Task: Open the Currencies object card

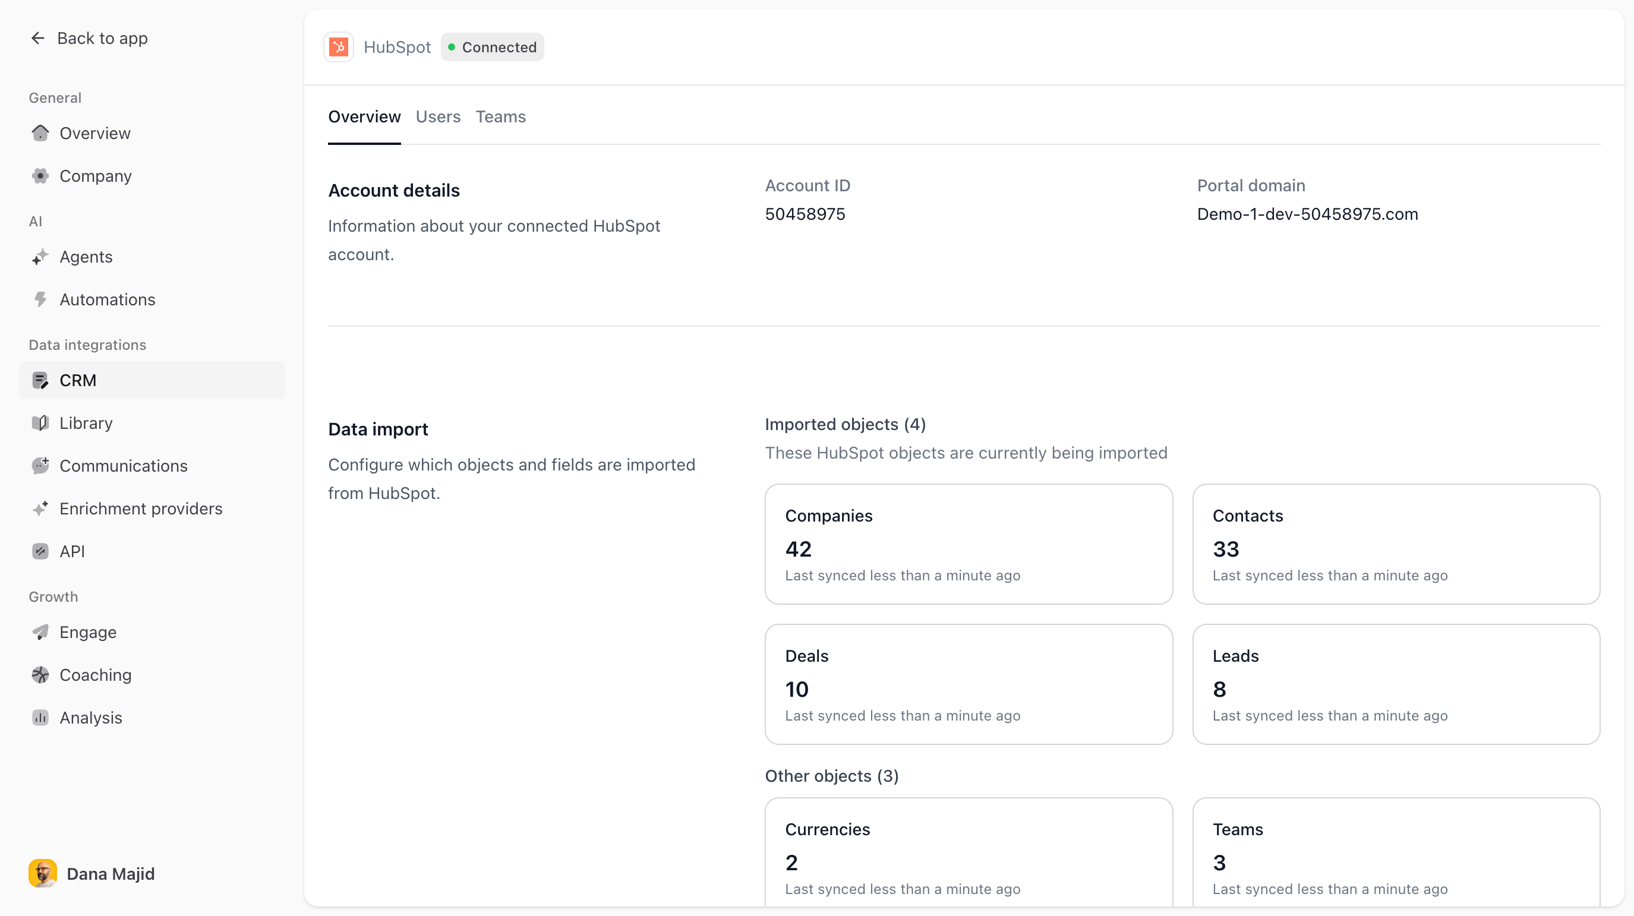Action: [969, 852]
